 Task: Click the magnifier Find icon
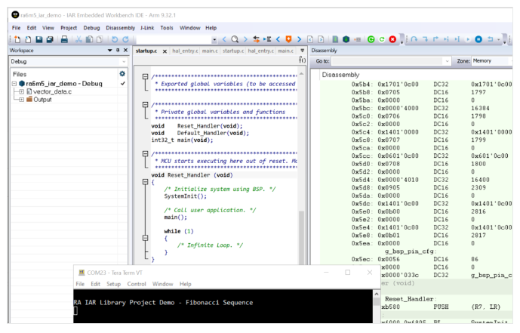[x=235, y=39]
